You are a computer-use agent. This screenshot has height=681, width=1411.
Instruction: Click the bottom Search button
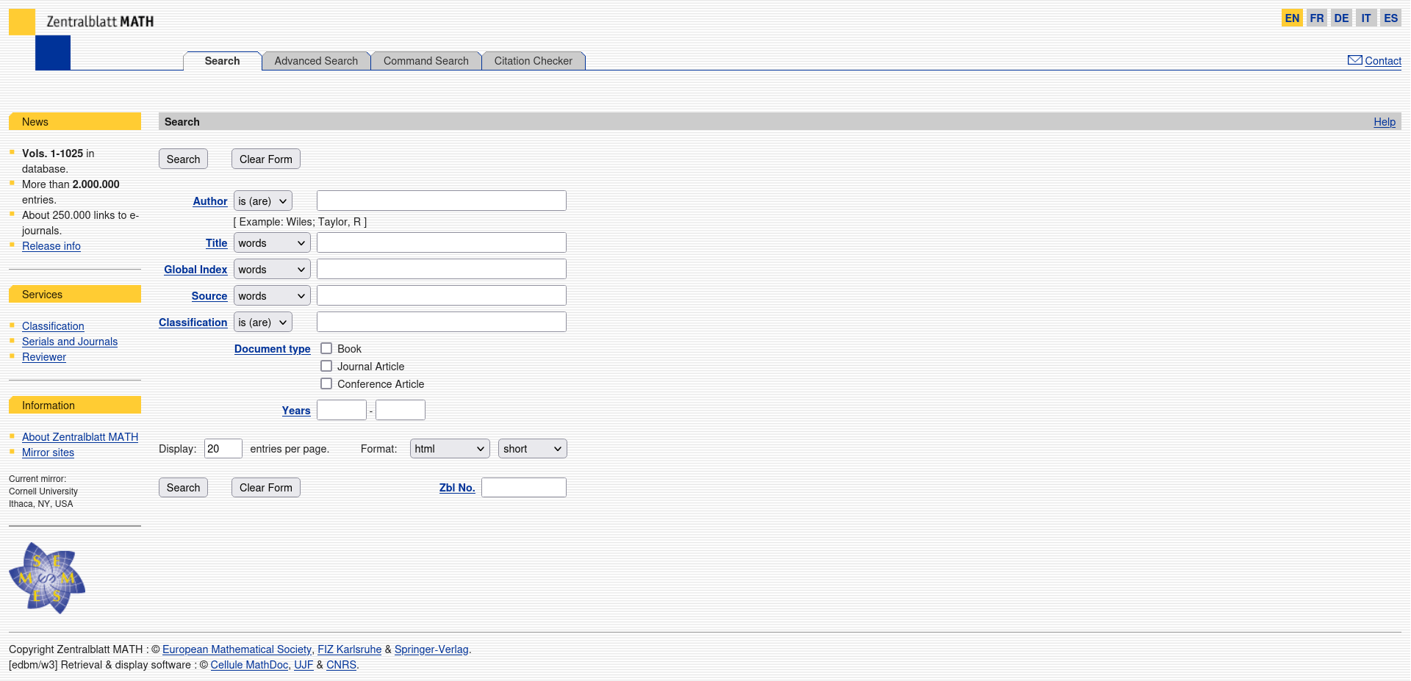point(183,487)
